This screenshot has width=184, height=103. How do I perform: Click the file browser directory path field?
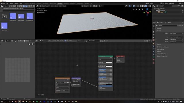(18, 9)
